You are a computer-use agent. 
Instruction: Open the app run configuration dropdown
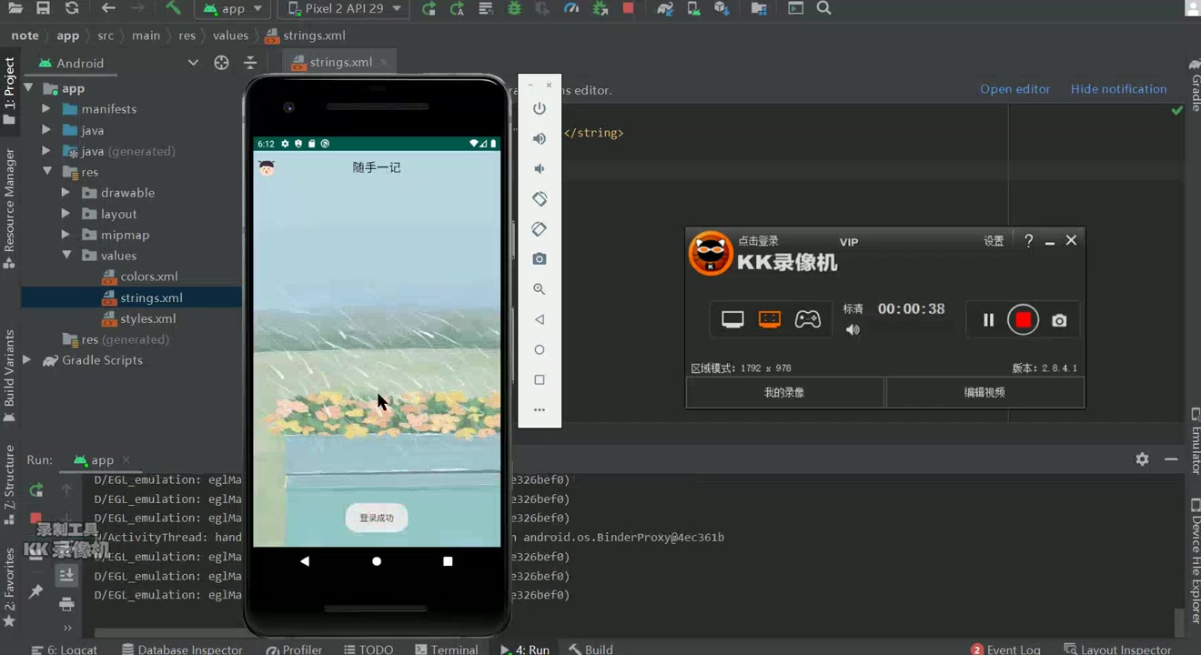234,8
